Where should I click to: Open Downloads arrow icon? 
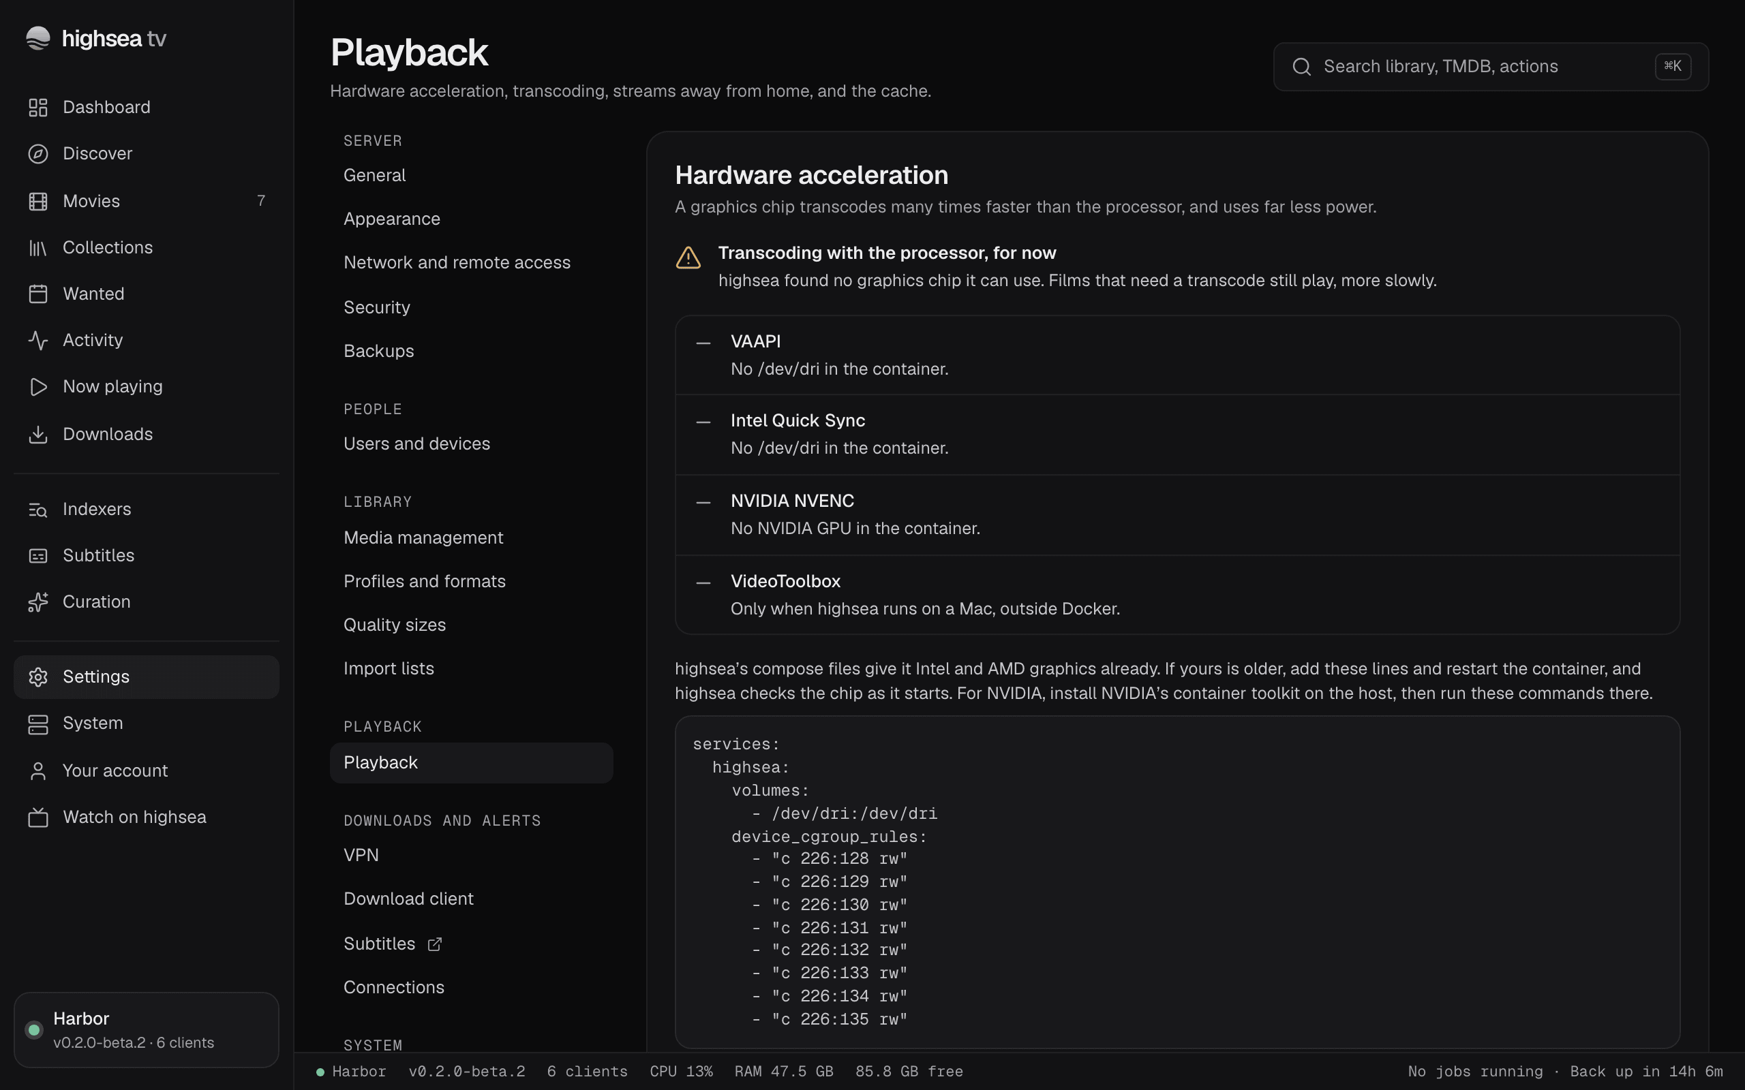coord(37,435)
